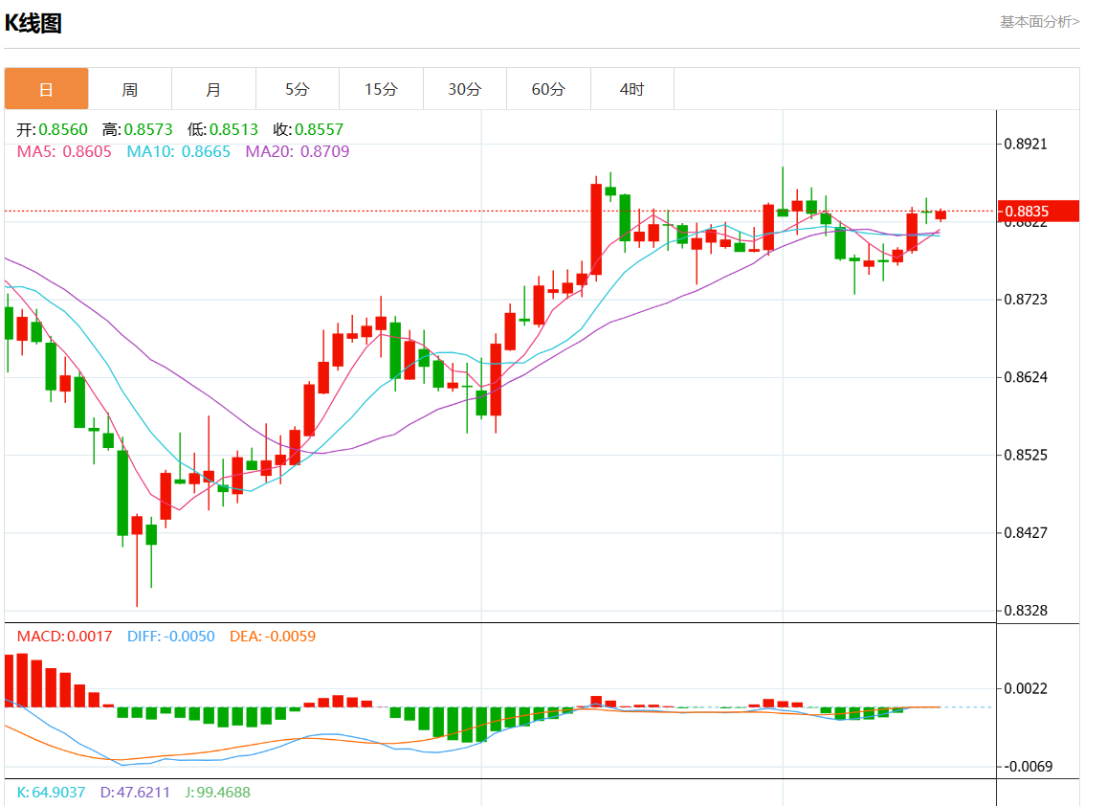Click the 收:0.8557 closing price value
Viewport: 1107px width, 806px height.
pos(308,129)
